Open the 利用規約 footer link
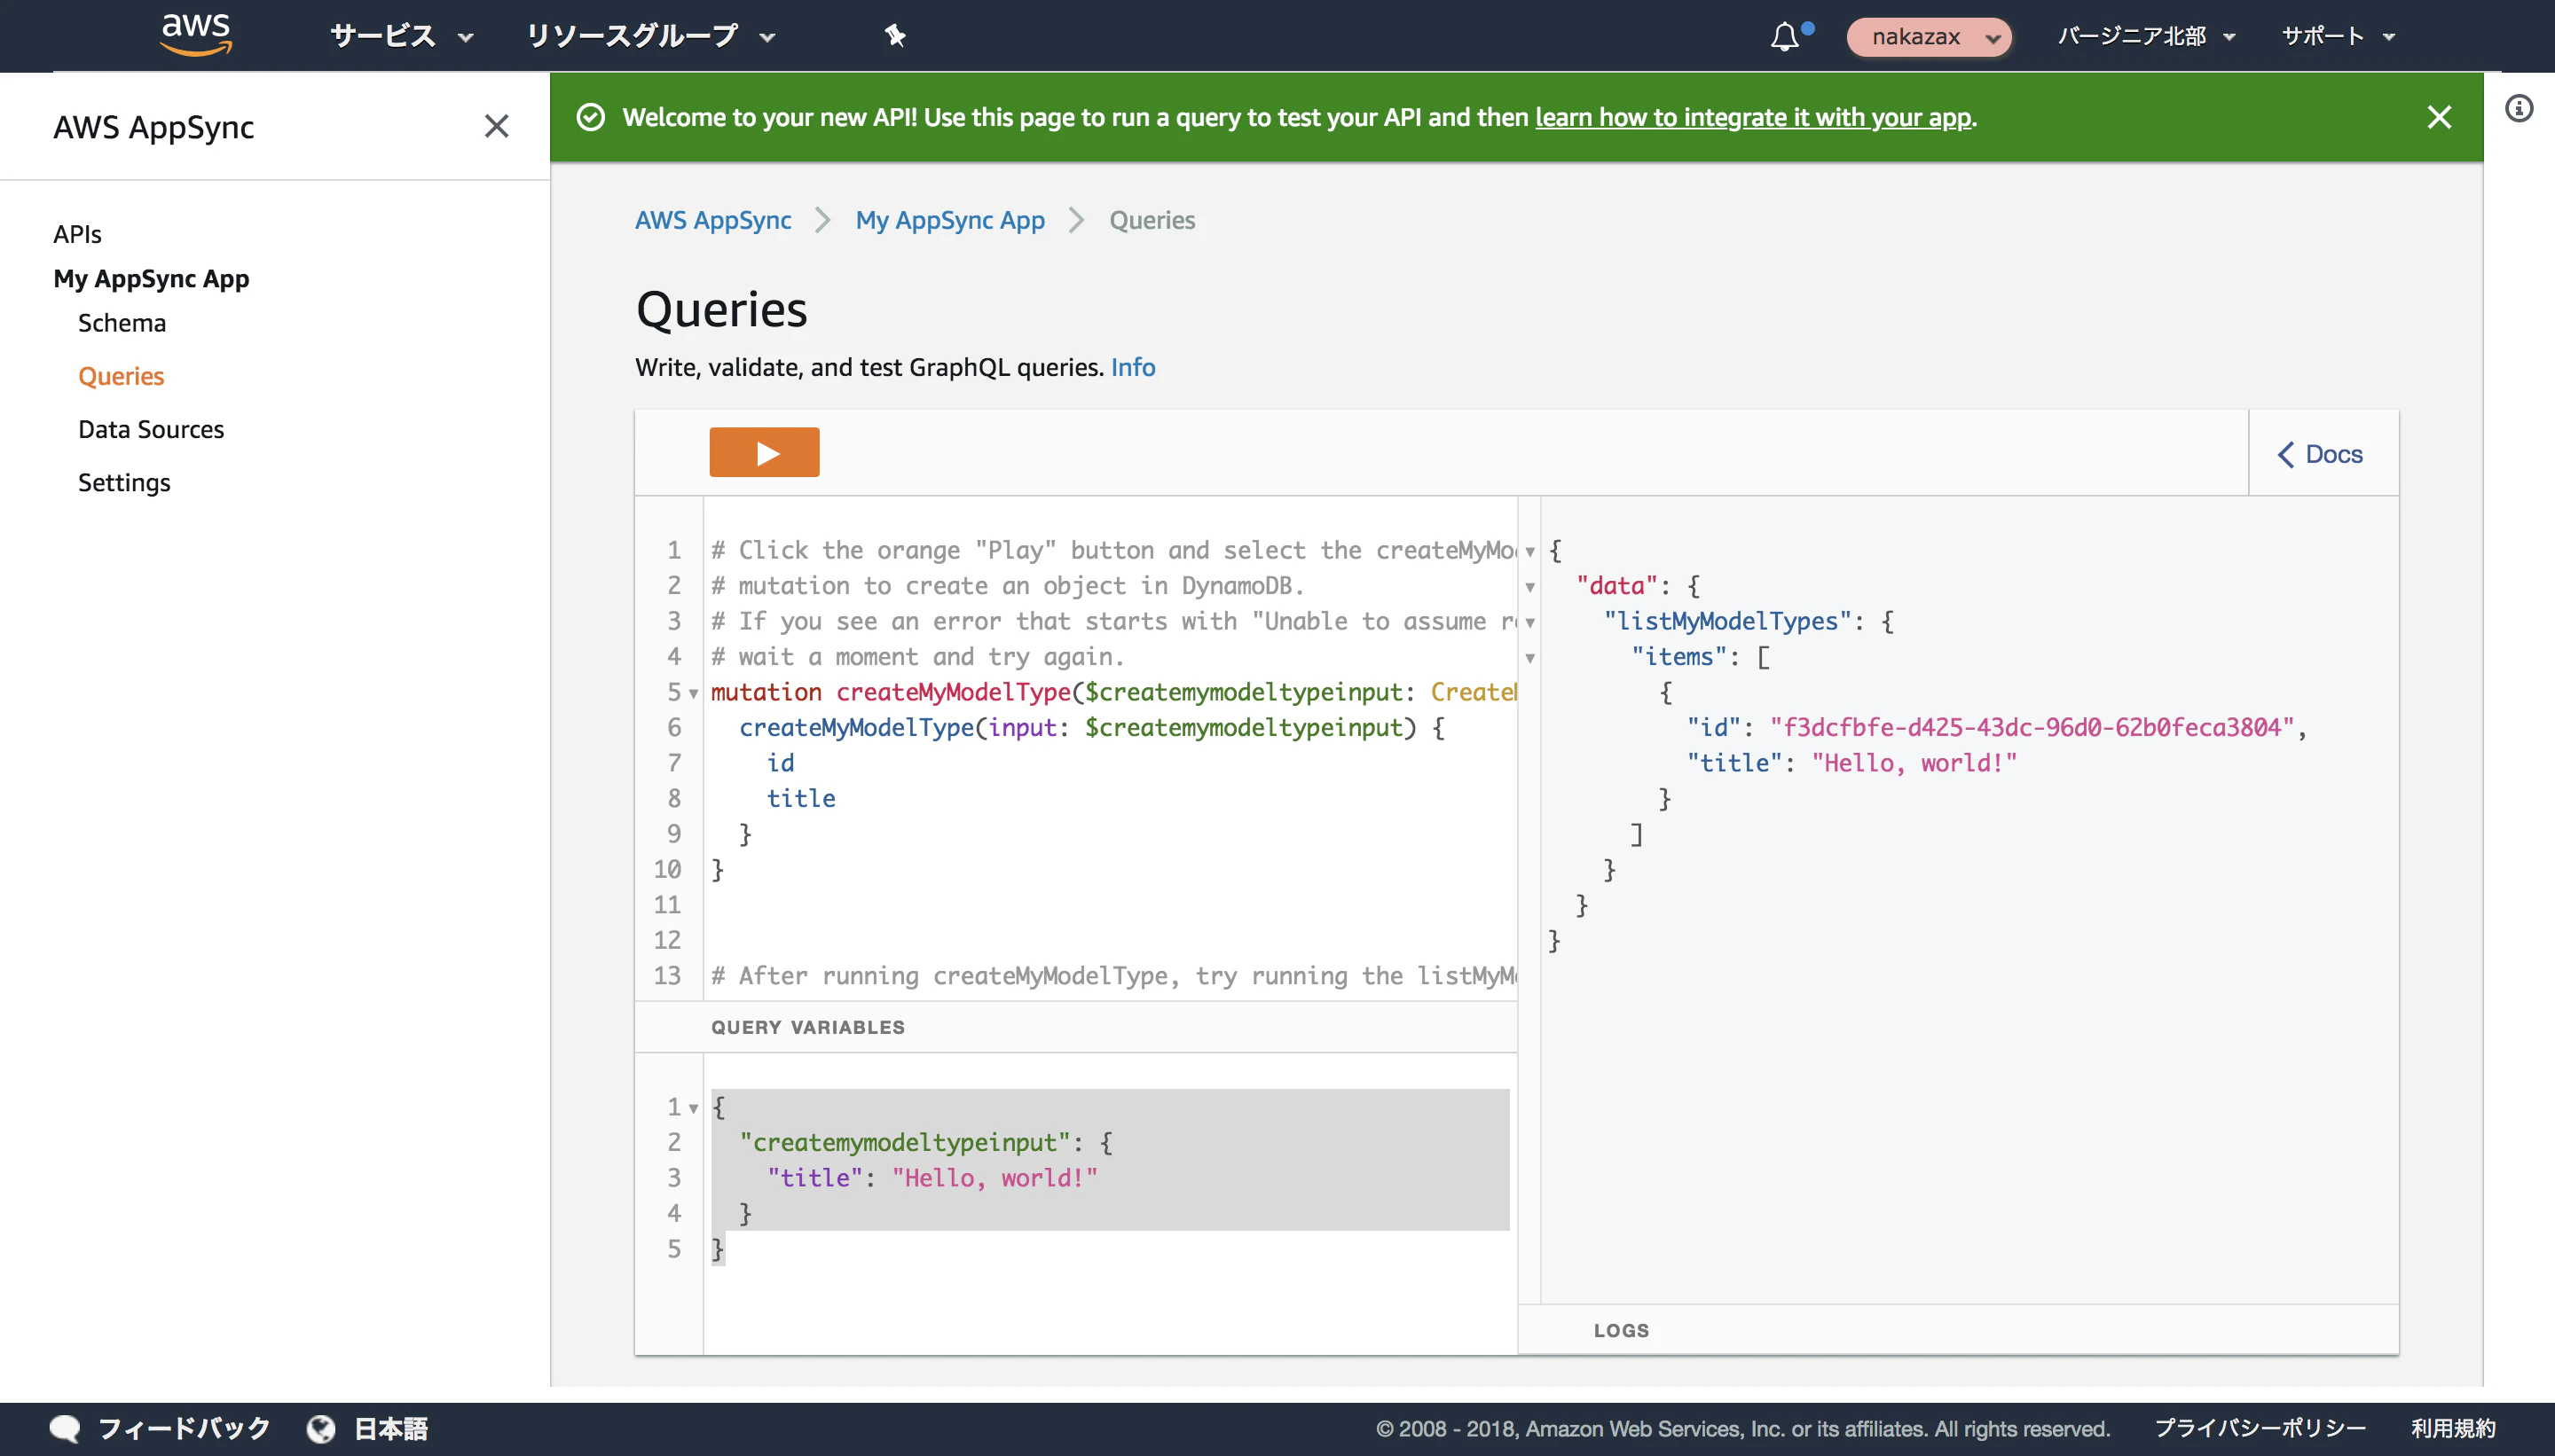2555x1456 pixels. 2453,1428
